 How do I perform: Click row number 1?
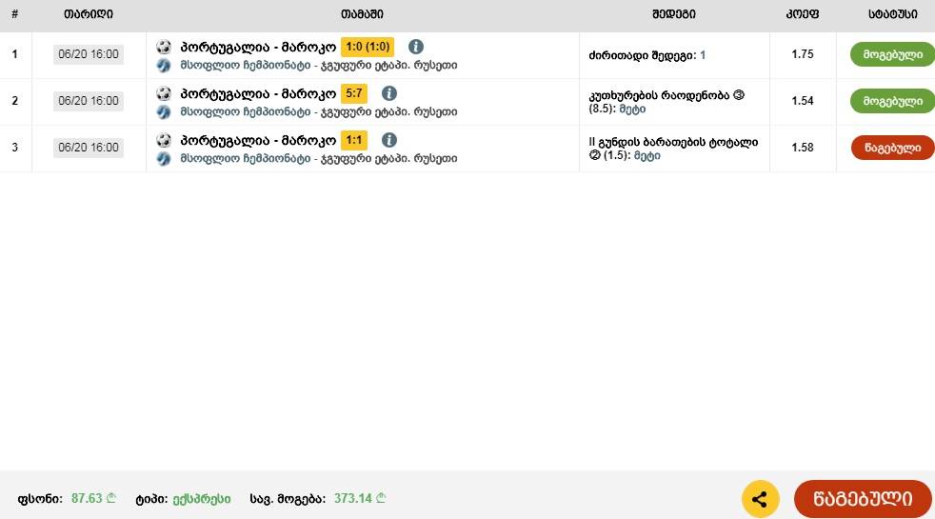[15, 54]
